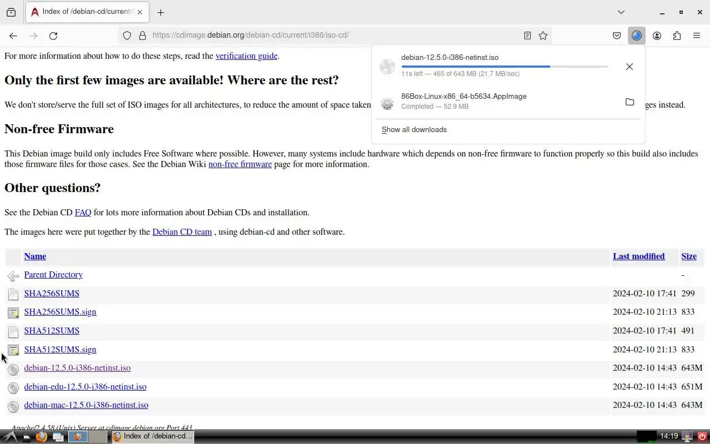Cancel the debian-12.5.0-i386-netinst.iso download
This screenshot has width=710, height=444.
pyautogui.click(x=630, y=67)
